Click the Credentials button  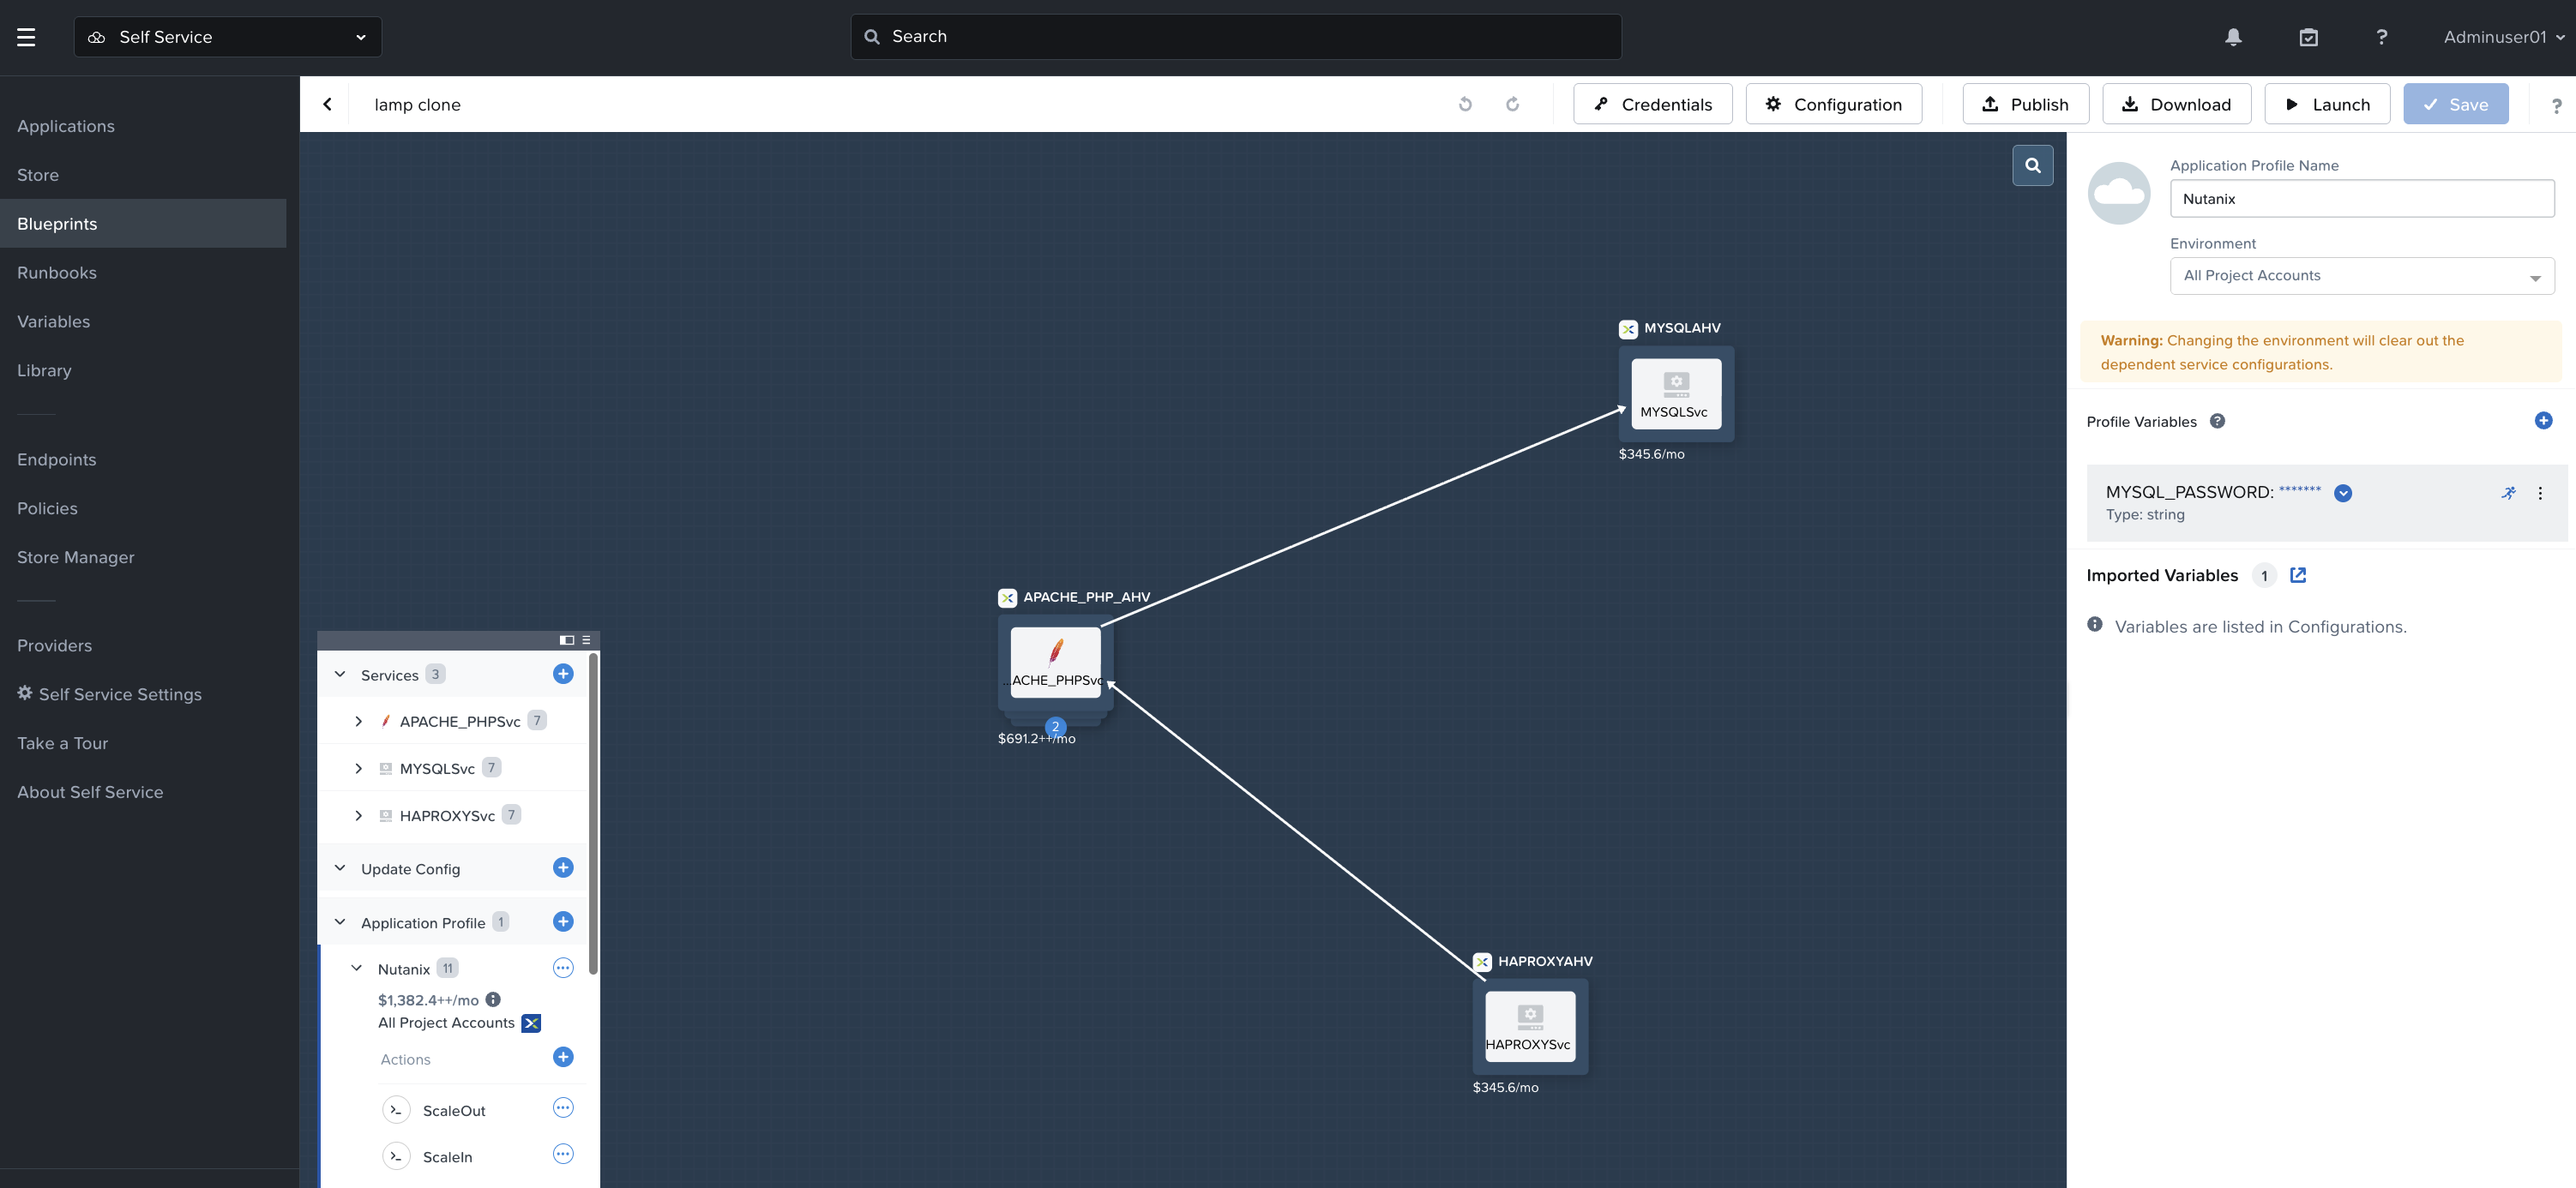[1652, 104]
